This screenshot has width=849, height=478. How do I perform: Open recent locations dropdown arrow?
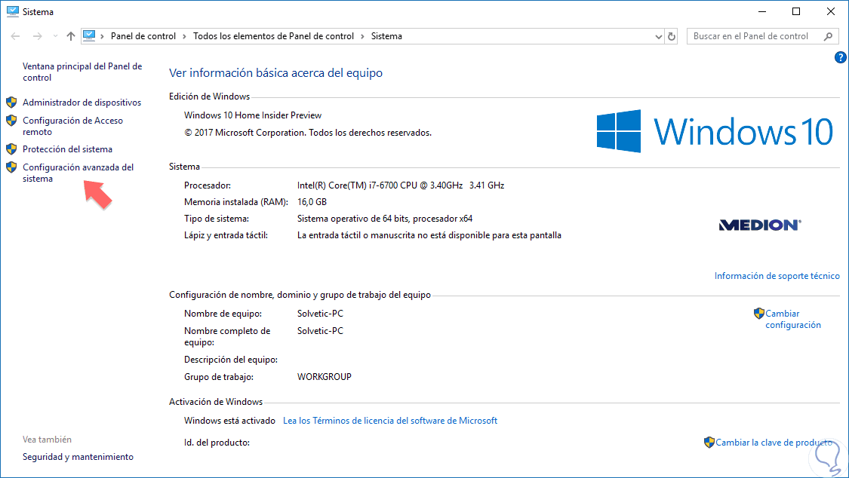[x=55, y=36]
